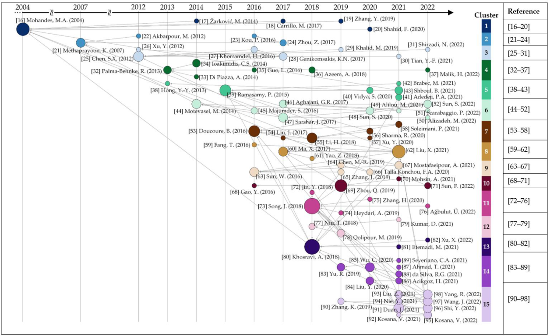
Task: Click the 2022 year marker on timeline
Action: [427, 7]
